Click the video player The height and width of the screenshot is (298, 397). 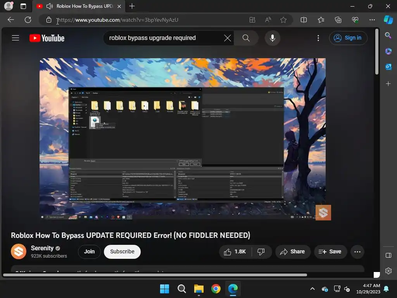tap(183, 139)
